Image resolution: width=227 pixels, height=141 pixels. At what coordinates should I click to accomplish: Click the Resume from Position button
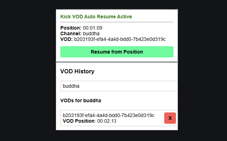pyautogui.click(x=117, y=52)
